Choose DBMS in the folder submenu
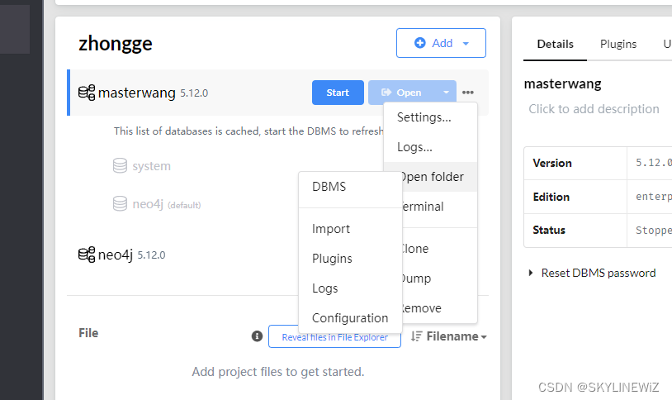 (350, 187)
